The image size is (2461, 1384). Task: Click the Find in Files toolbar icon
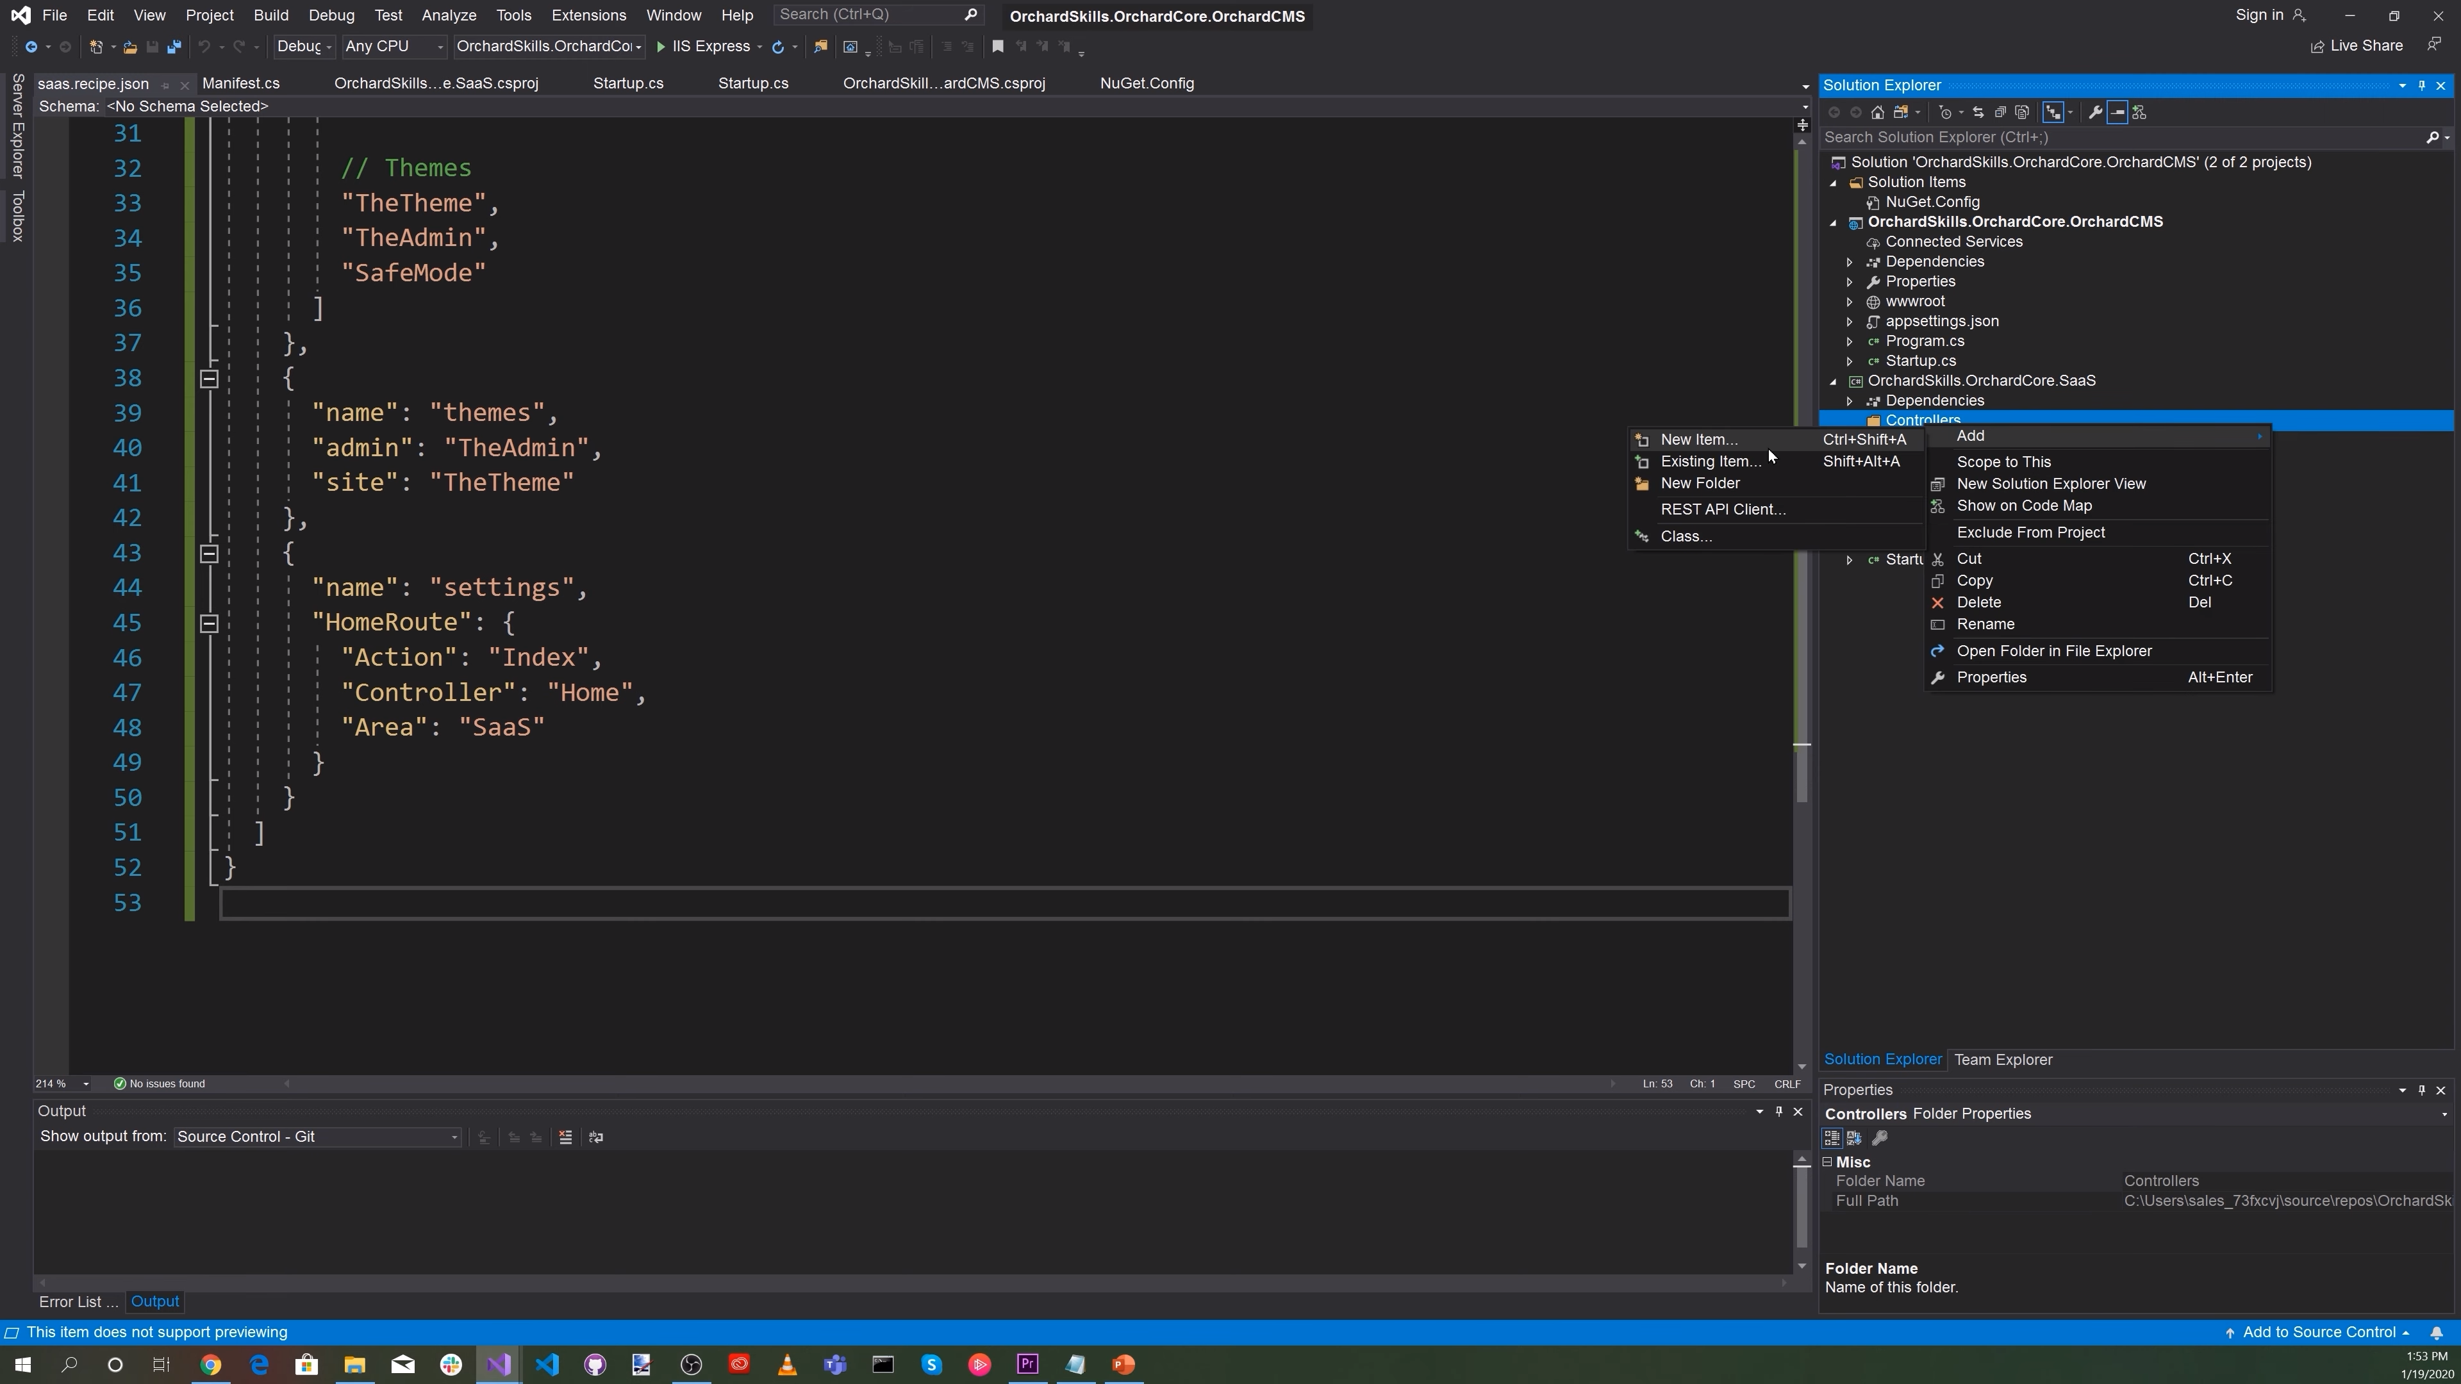point(820,47)
